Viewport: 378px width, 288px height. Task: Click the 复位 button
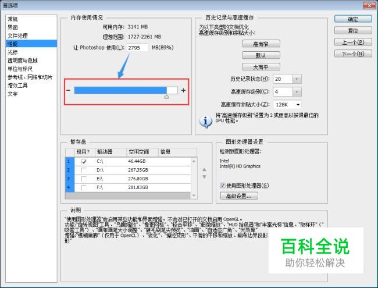[353, 31]
